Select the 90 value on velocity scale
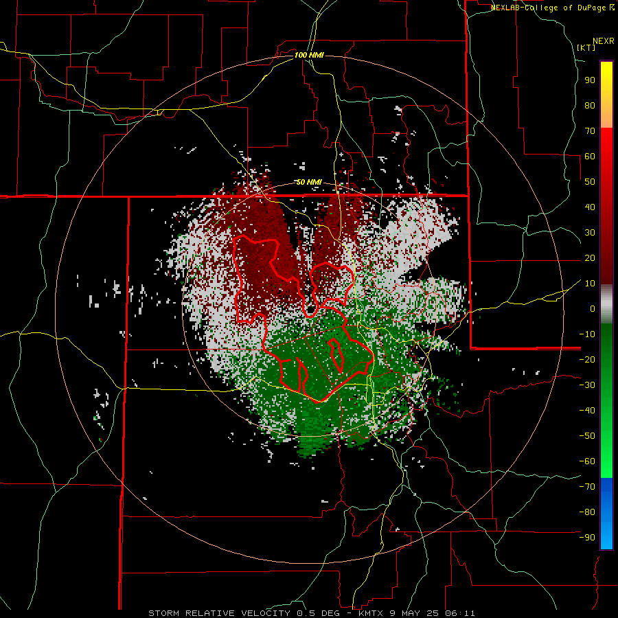The width and height of the screenshot is (618, 618). pyautogui.click(x=590, y=80)
